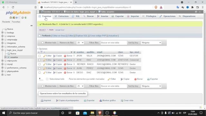This screenshot has width=206, height=116.
Task: Click the Editar pencil for JUAN row
Action: (44, 68)
